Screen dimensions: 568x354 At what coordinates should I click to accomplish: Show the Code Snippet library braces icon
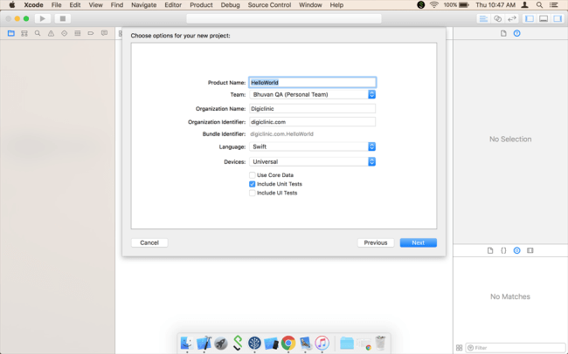(x=503, y=250)
